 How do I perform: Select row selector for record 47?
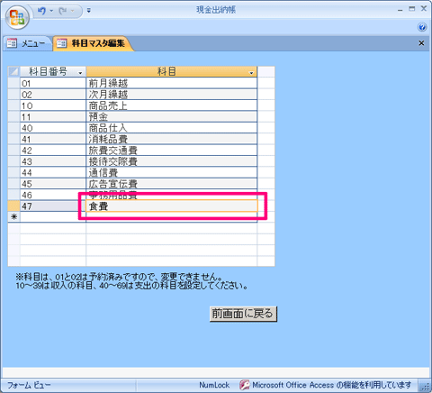click(x=13, y=206)
